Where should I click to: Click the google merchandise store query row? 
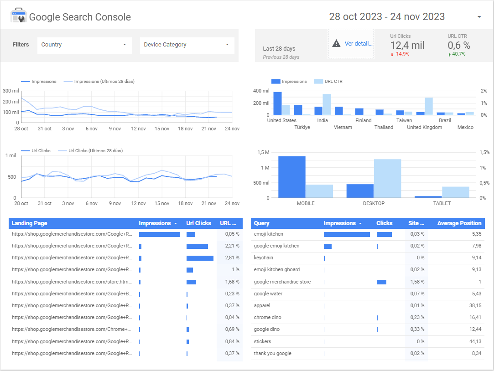tap(282, 282)
